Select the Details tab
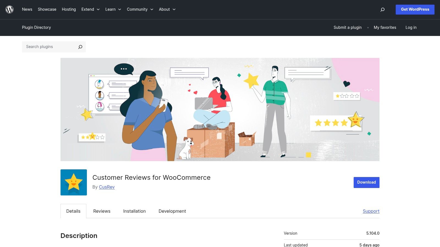 (73, 211)
